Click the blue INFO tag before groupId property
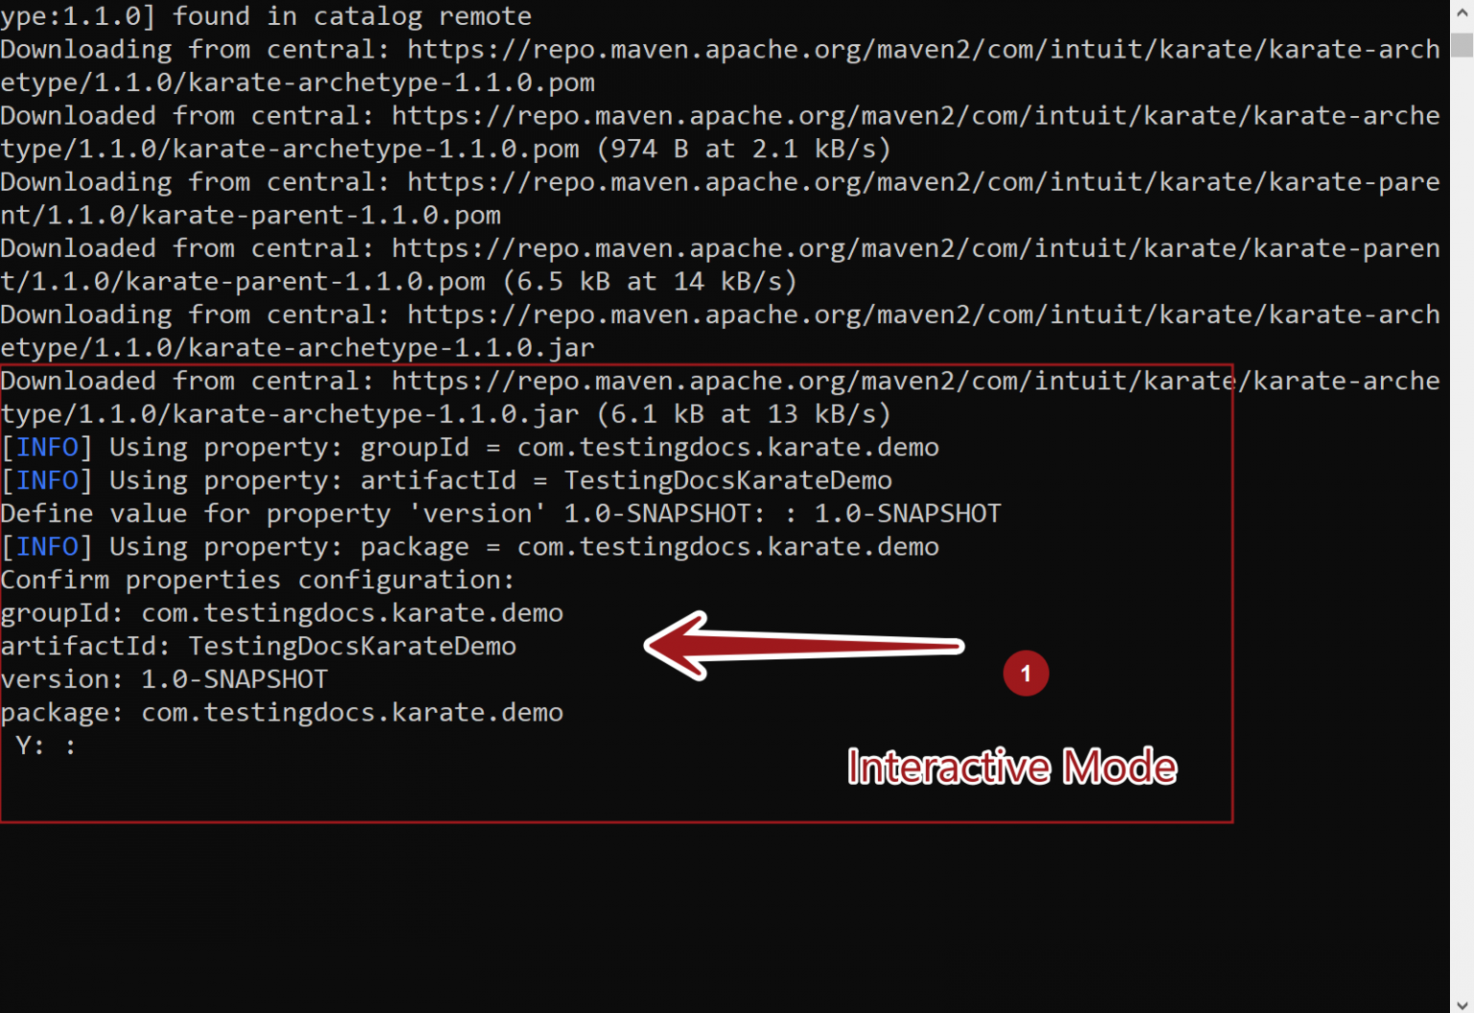The height and width of the screenshot is (1013, 1474). 47,447
